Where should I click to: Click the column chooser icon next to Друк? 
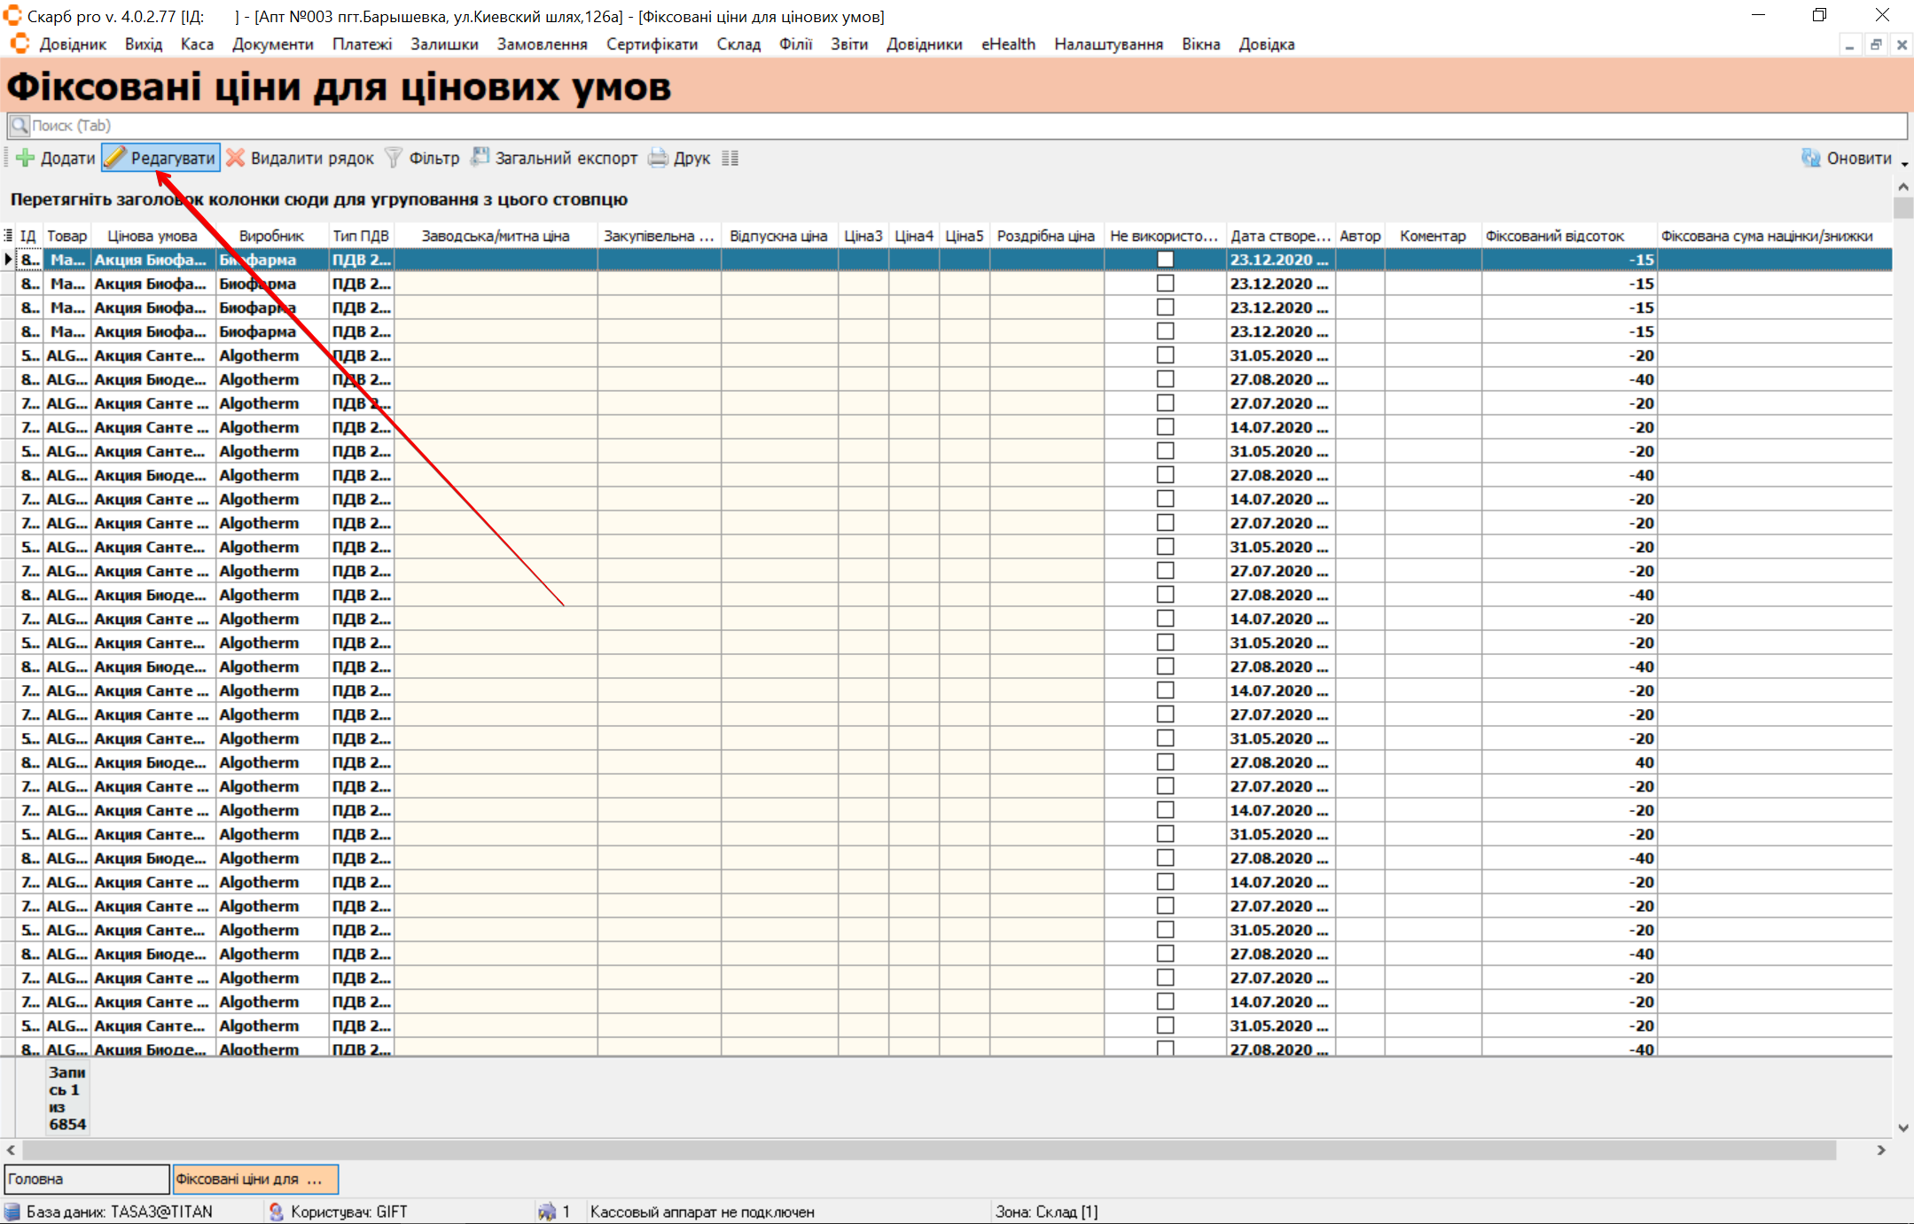pyautogui.click(x=730, y=158)
